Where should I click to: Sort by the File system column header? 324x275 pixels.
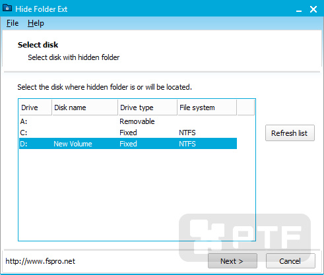(207, 107)
